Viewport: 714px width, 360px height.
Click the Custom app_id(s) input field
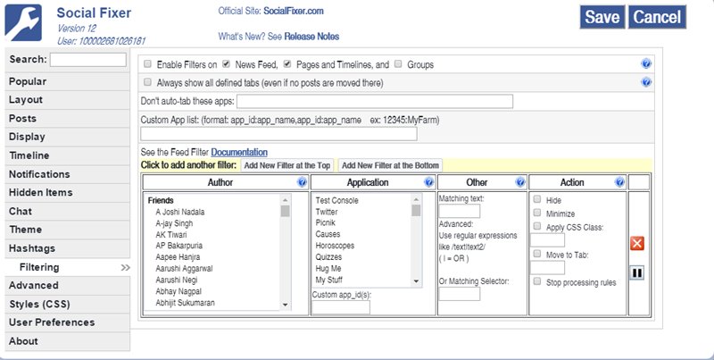click(x=341, y=307)
